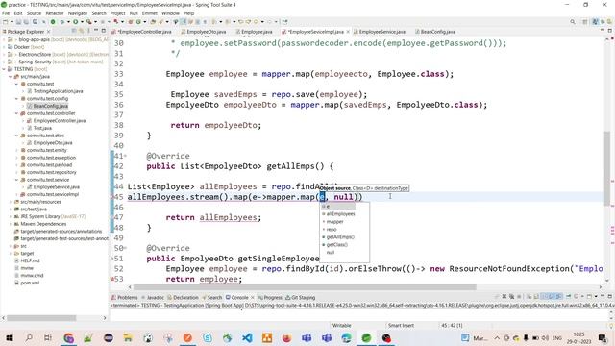Choose 'allEmployees' from the autocomplete popup

(340, 214)
